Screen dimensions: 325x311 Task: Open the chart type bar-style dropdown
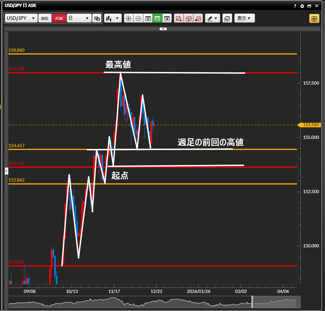point(113,18)
